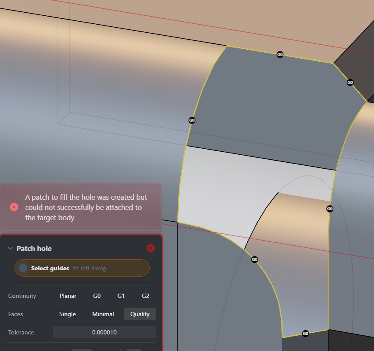Choose Single faces option

(x=68, y=314)
